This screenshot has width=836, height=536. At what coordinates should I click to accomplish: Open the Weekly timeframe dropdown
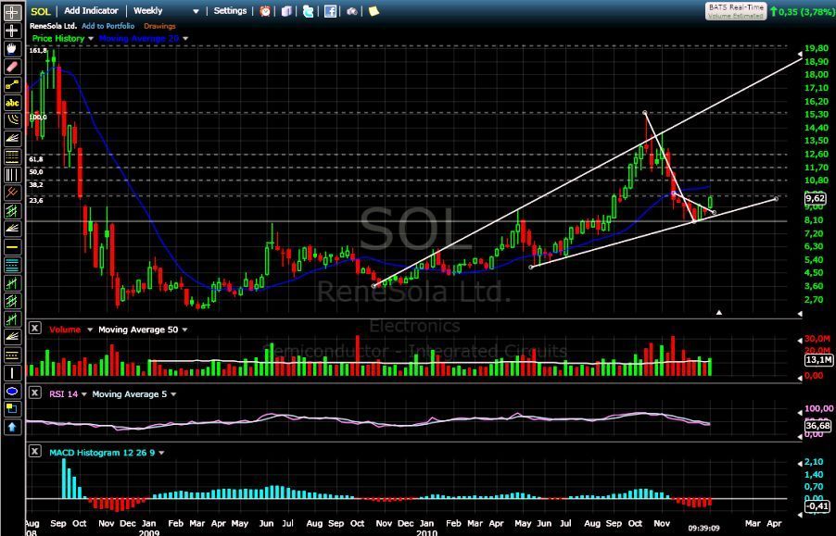click(x=166, y=10)
